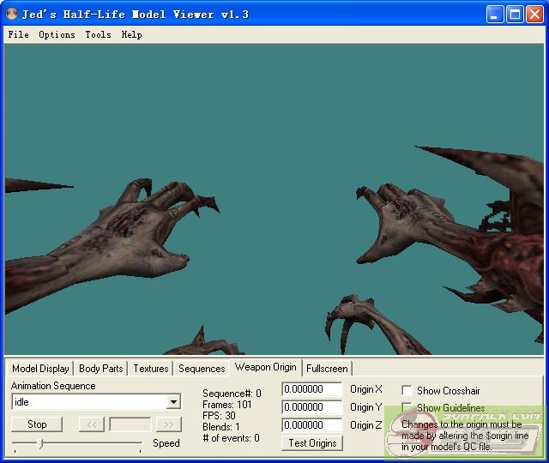
Task: Open the Fullscreen tab
Action: [x=327, y=369]
